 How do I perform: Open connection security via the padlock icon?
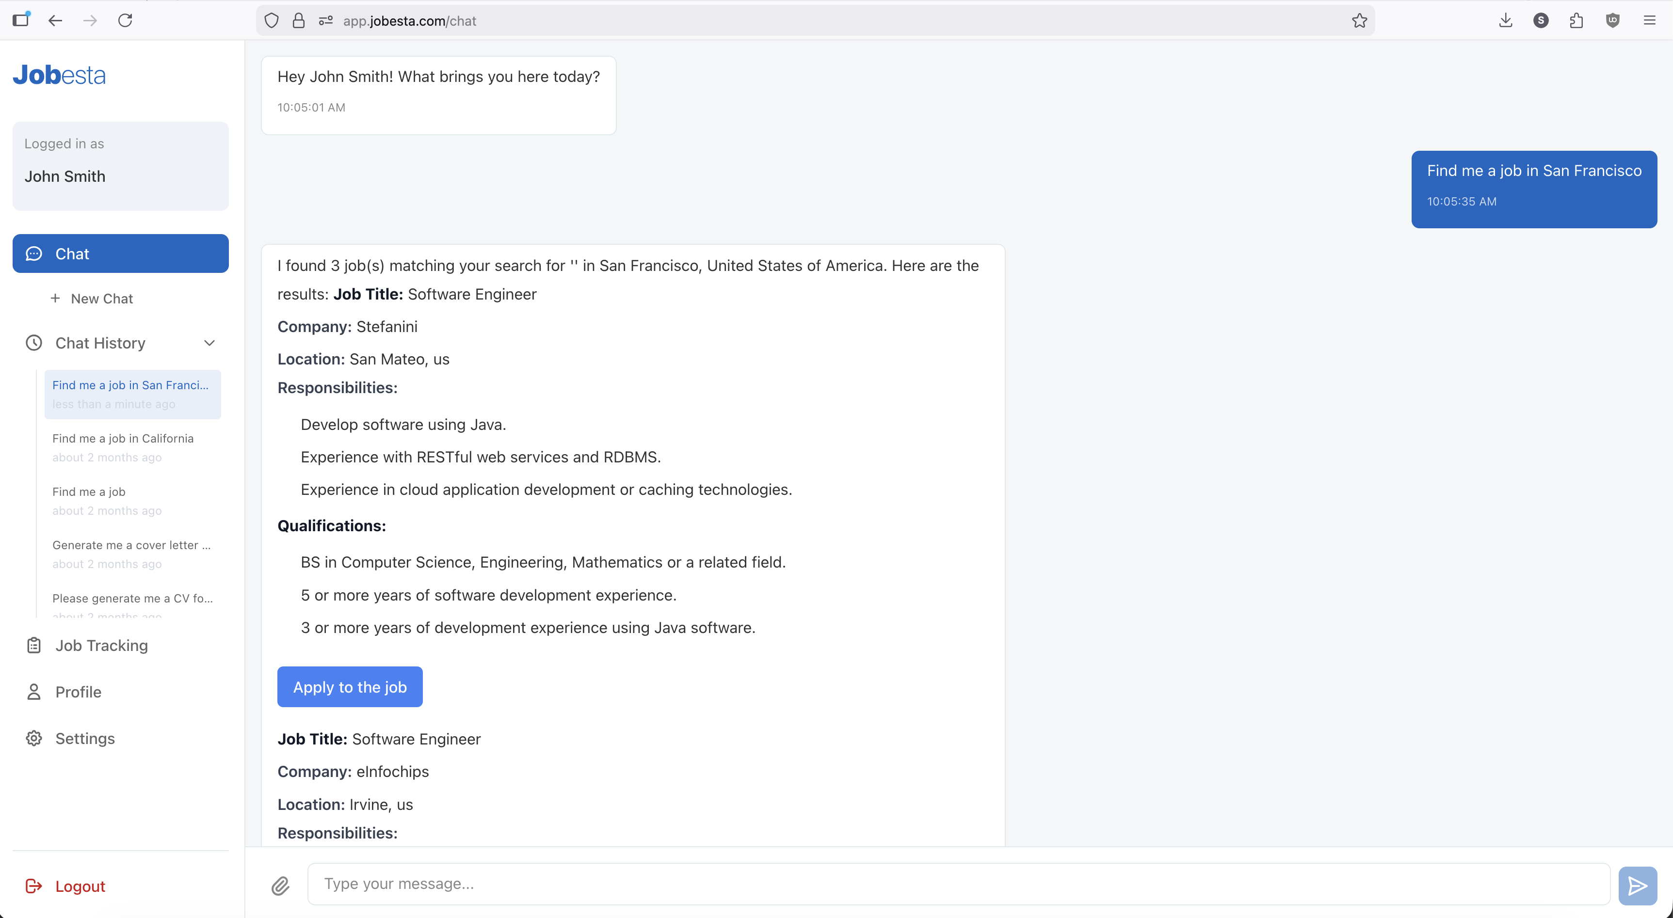299,20
